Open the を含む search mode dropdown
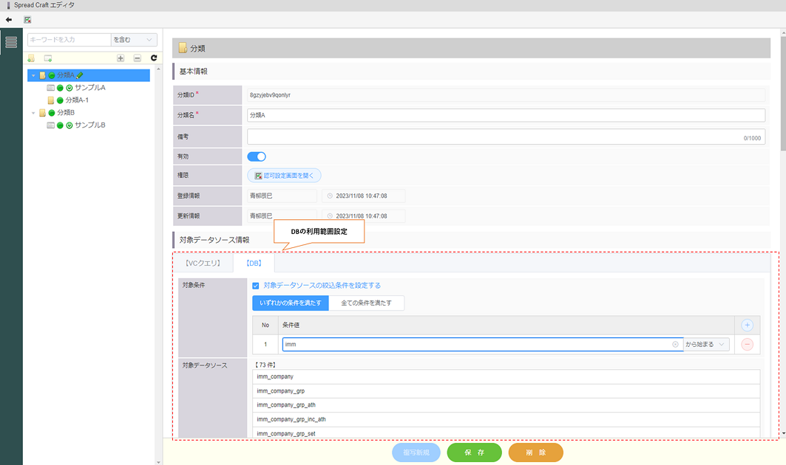The width and height of the screenshot is (786, 465). pyautogui.click(x=134, y=40)
